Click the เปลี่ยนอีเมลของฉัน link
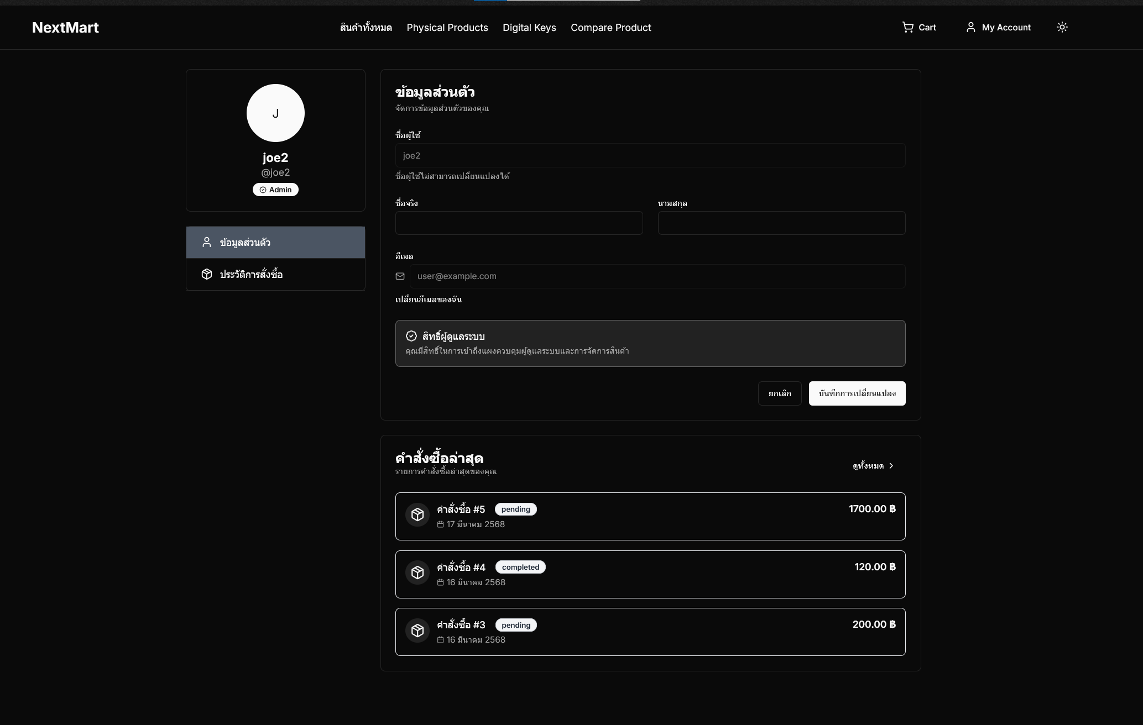Screen dimensions: 1143x725 [x=429, y=300]
